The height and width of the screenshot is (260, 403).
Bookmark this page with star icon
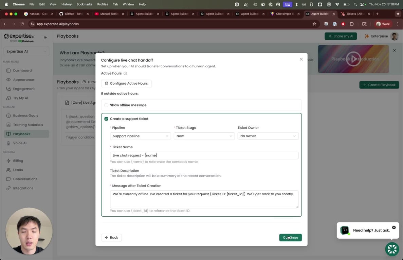click(314, 24)
